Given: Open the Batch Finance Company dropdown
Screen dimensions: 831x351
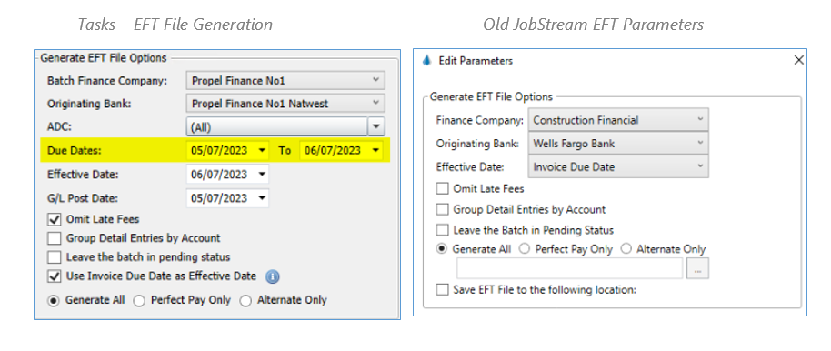Looking at the screenshot, I should 285,81.
